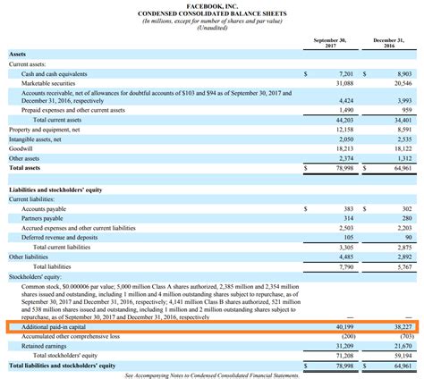Click total liabilities value 7,790
The height and width of the screenshot is (379, 424).
tap(346, 267)
